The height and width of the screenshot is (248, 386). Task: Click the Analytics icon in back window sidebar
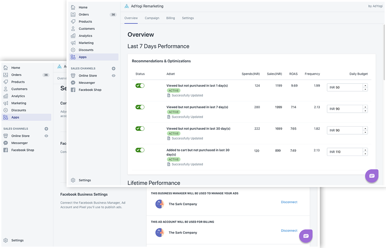[6, 96]
